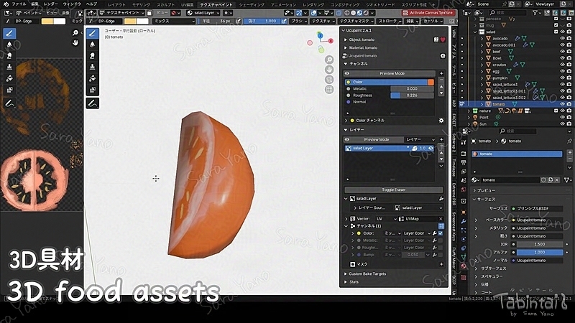This screenshot has width=575, height=323.
Task: Add a mask with the マスク plus button
Action: pyautogui.click(x=441, y=264)
